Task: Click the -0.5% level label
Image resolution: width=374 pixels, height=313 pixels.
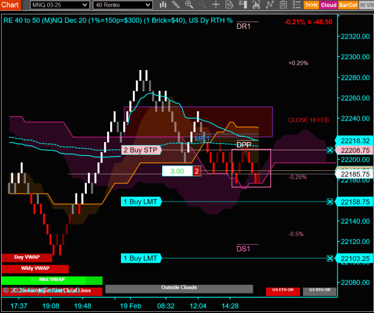Action: point(296,234)
